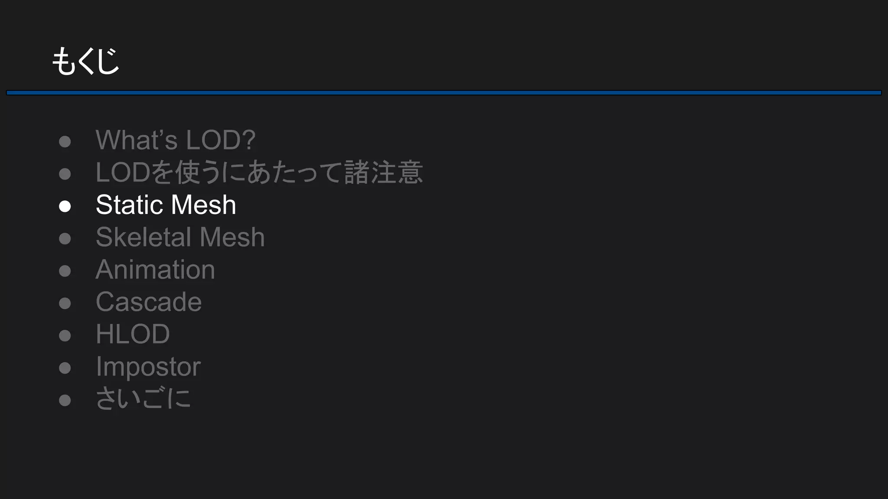This screenshot has width=888, height=499.
Task: Click the Impostor list item
Action: coord(148,367)
